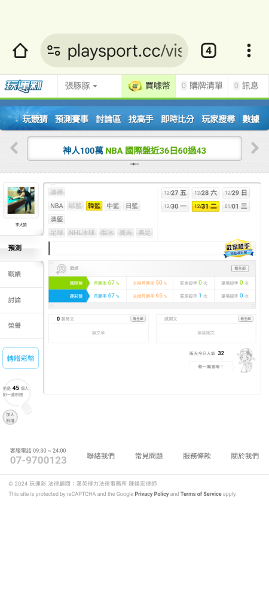
Task: Click the 轉贈彩幣 button
Action: pos(20,358)
